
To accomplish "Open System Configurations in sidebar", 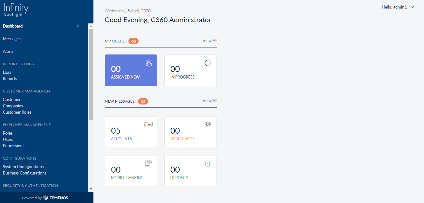I will point(23,167).
